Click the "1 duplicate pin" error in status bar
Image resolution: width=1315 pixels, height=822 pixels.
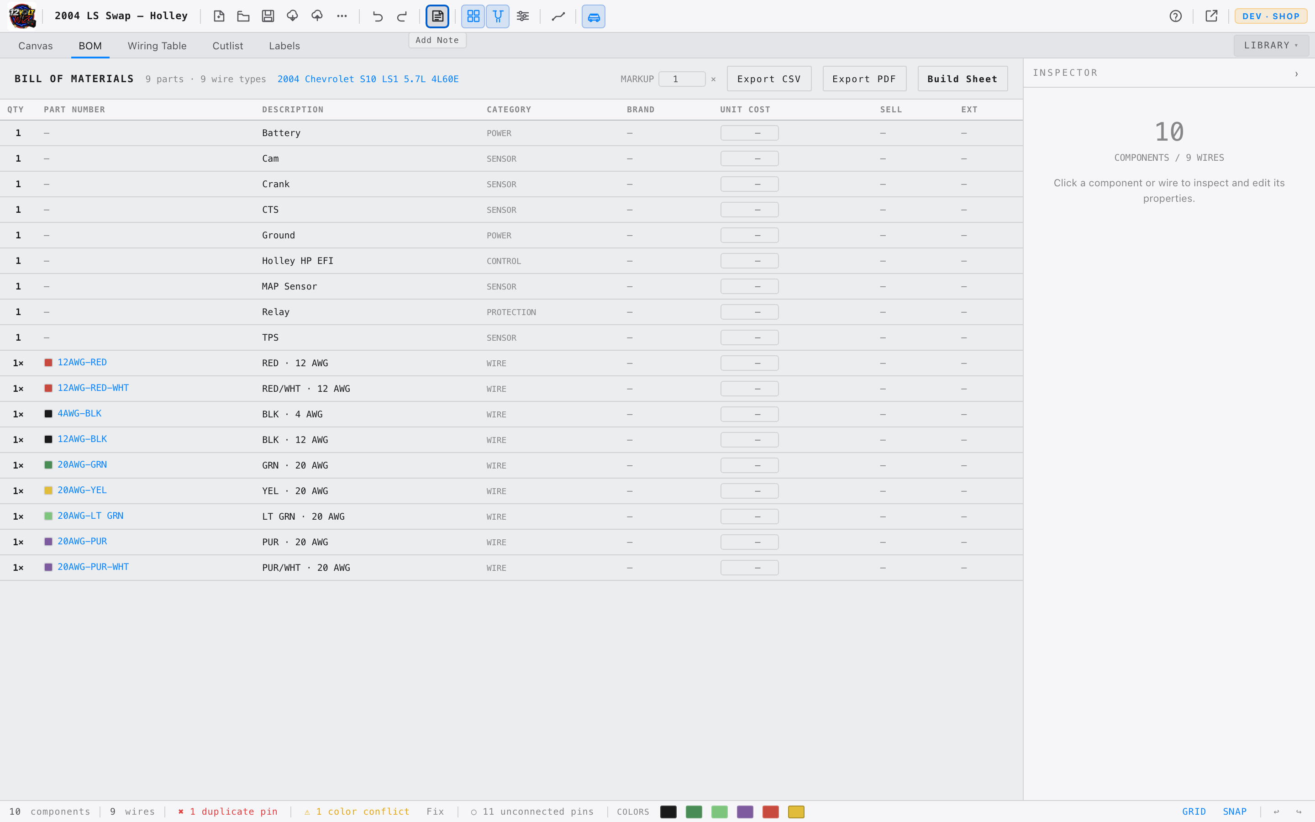click(228, 811)
